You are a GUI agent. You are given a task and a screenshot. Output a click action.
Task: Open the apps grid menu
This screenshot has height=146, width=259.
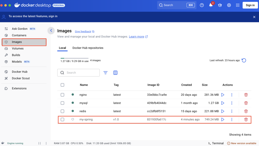(x=238, y=5)
